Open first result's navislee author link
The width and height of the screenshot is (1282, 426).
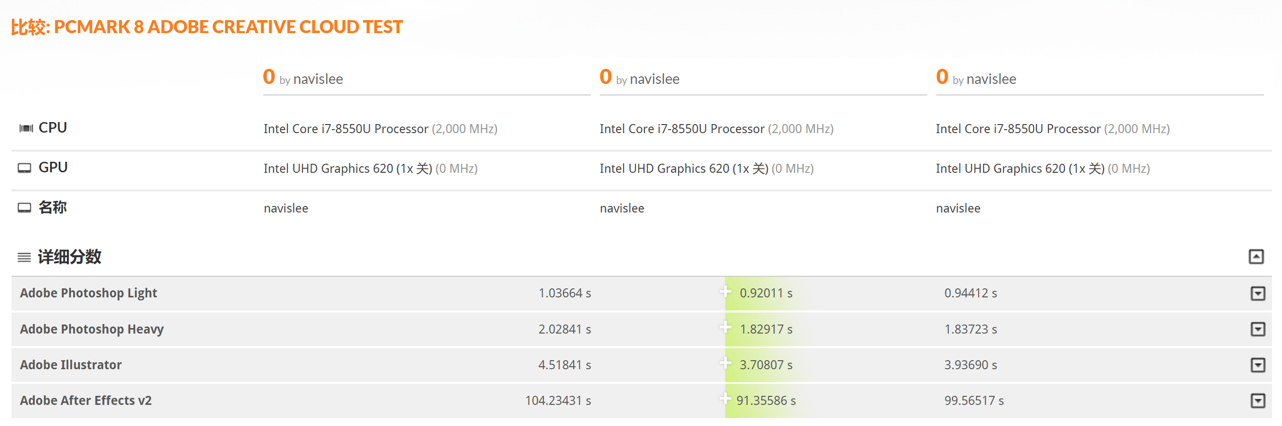point(318,79)
